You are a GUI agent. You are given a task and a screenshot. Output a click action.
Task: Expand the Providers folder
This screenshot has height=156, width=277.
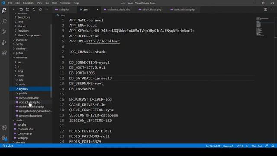(23, 31)
